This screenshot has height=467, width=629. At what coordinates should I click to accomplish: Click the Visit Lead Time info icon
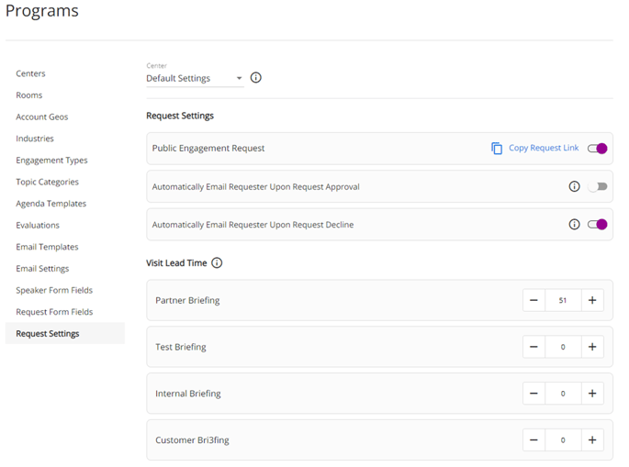[x=217, y=263]
